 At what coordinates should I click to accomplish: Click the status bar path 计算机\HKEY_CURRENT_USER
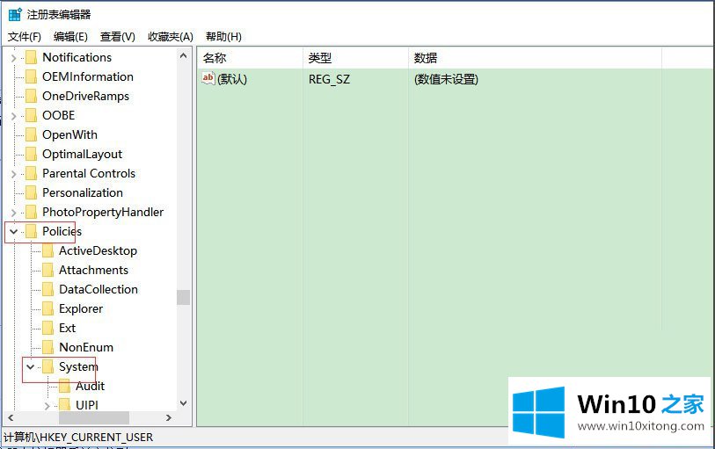[78, 438]
